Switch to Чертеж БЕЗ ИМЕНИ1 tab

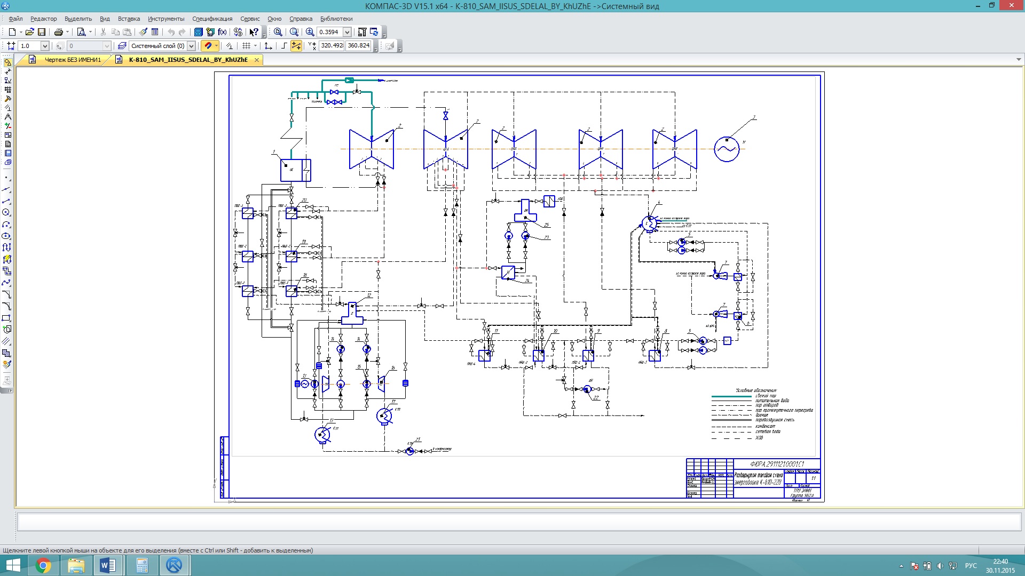point(73,60)
